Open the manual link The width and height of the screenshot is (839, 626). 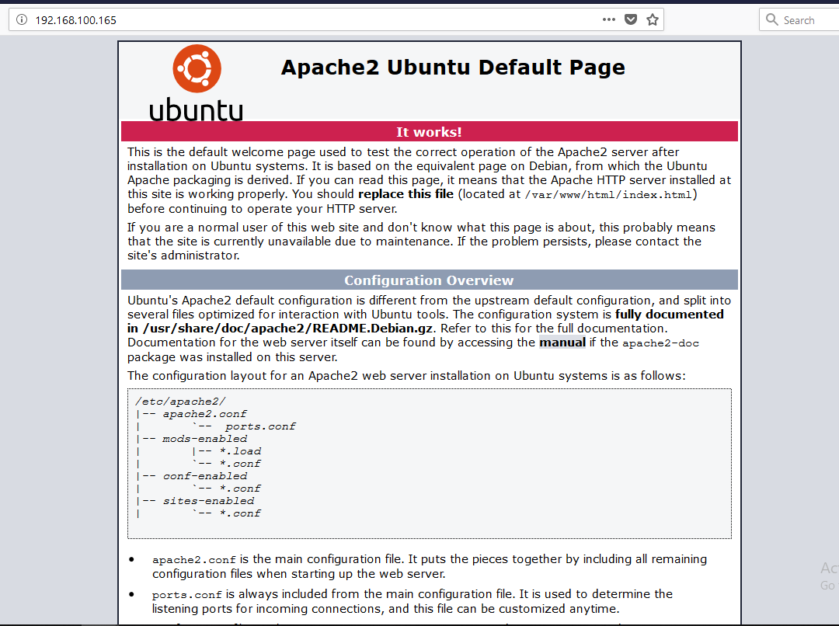coord(562,343)
